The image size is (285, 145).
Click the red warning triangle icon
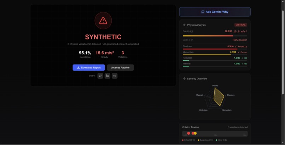(x=103, y=21)
